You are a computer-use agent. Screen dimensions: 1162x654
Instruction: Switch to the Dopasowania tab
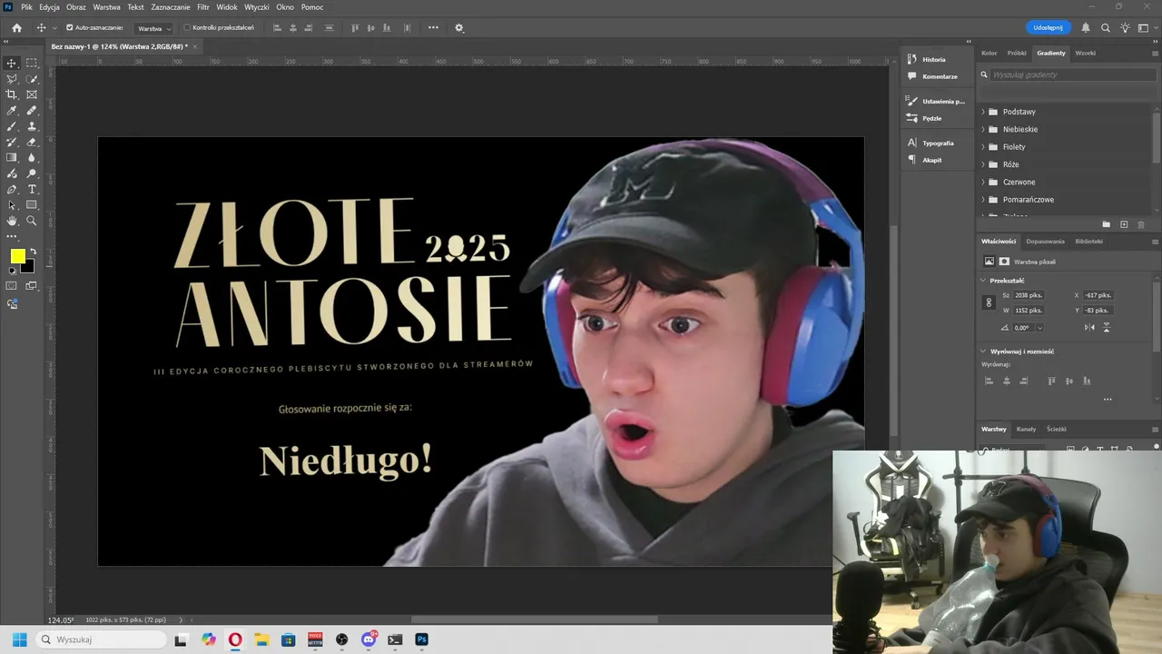pos(1045,242)
